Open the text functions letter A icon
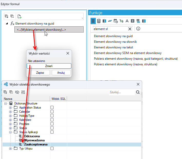182x159 pixels. point(127,21)
